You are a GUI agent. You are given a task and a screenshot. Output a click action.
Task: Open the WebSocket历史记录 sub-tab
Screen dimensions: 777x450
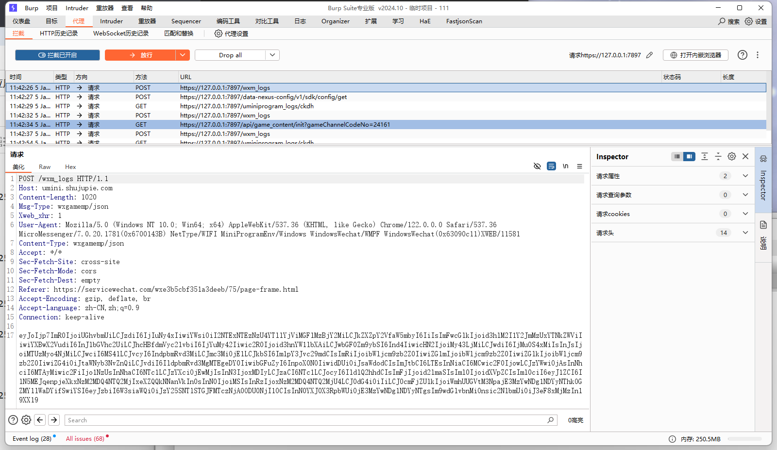(121, 33)
